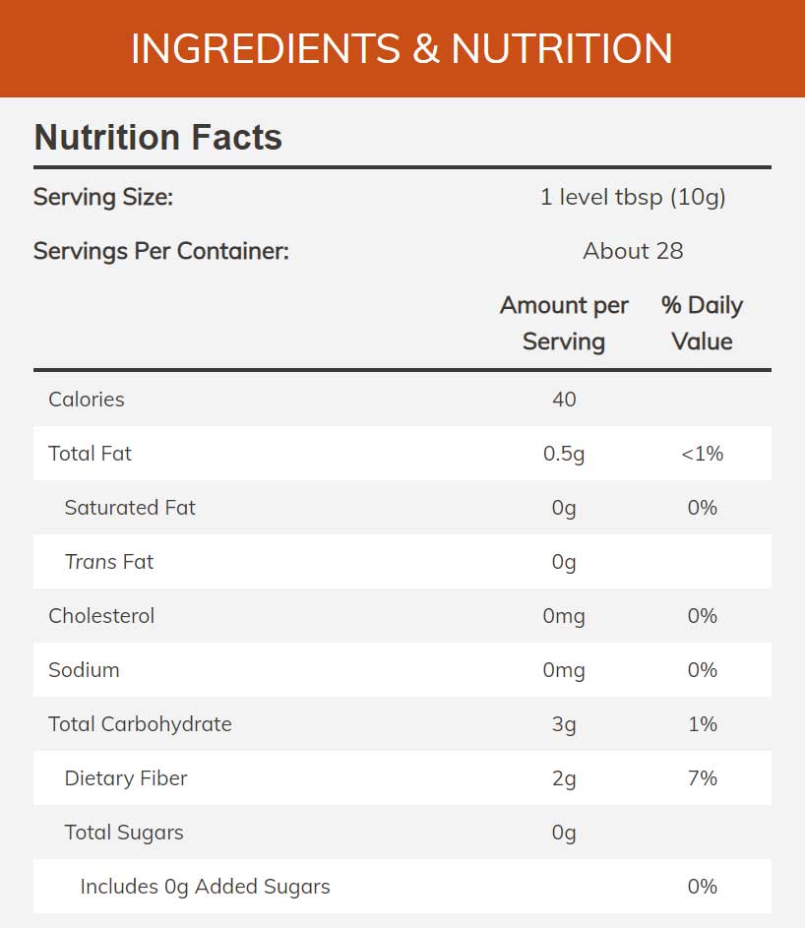
Task: Click the Cholesterol row label
Action: click(101, 616)
